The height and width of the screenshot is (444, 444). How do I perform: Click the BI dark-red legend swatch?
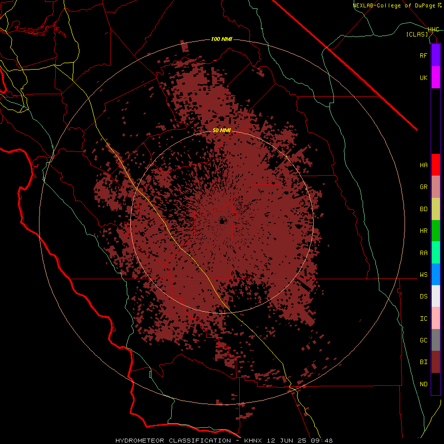[x=436, y=362]
